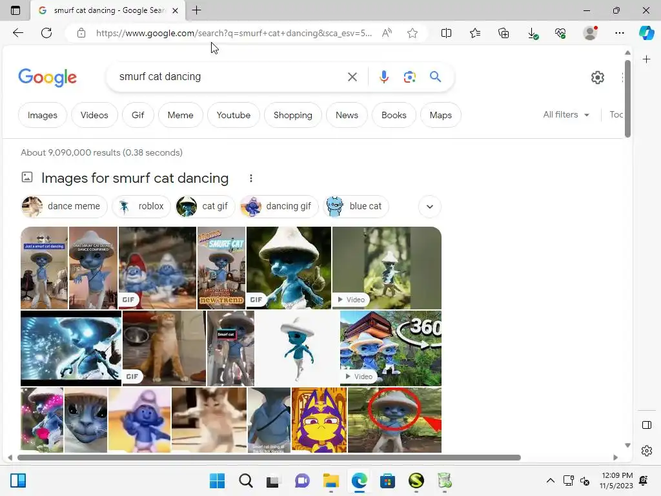Click the roblox suggestion chip
Image resolution: width=661 pixels, height=496 pixels.
141,207
